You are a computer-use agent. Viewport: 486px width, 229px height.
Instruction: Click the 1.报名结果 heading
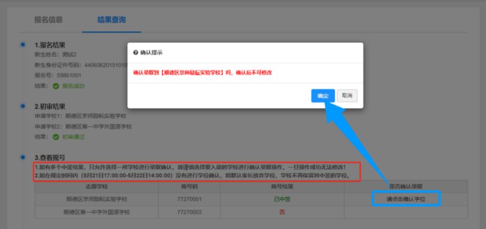(x=50, y=45)
